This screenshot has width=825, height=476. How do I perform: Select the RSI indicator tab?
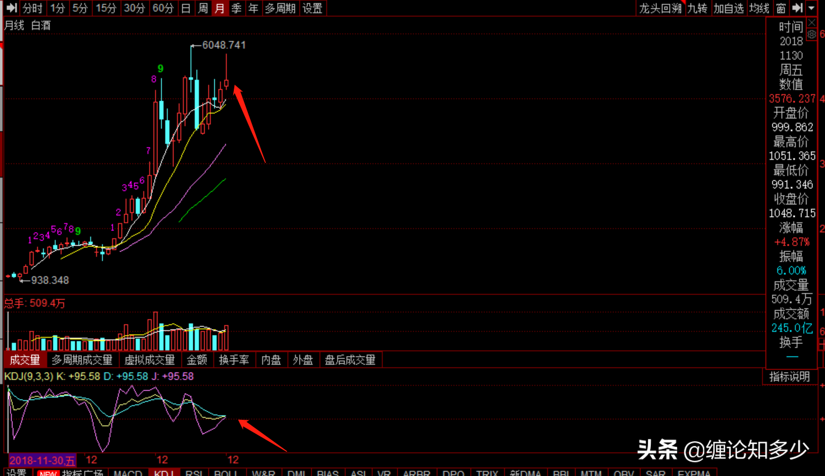pos(194,473)
